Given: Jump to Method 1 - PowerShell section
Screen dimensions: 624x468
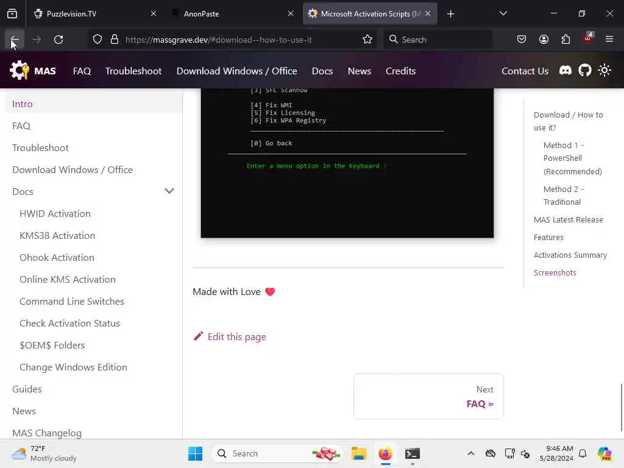Looking at the screenshot, I should 572,158.
